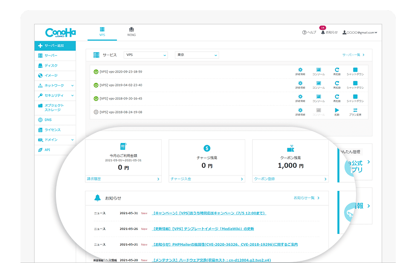Toggle power status of vps-2020-09-23-18-59
The image size is (406, 263).
click(x=96, y=72)
